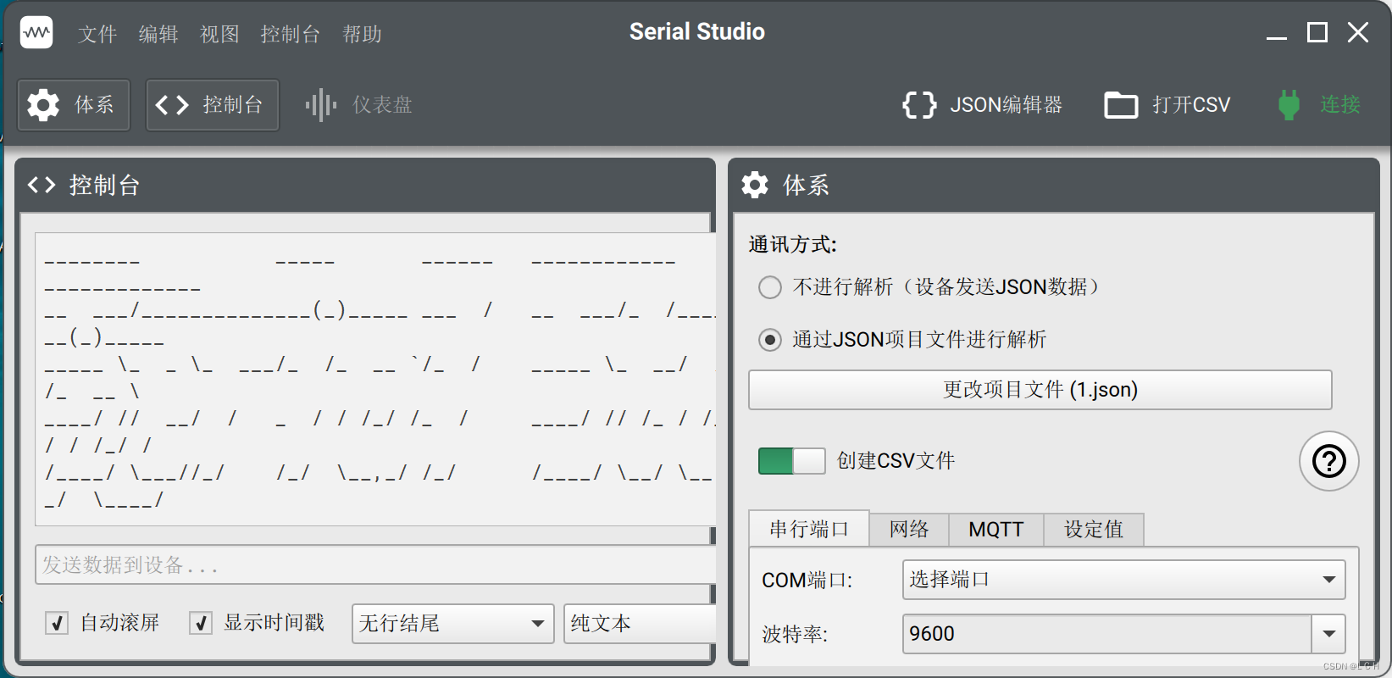
Task: Toggle the 创建CSV文件 switch
Action: 791,461
